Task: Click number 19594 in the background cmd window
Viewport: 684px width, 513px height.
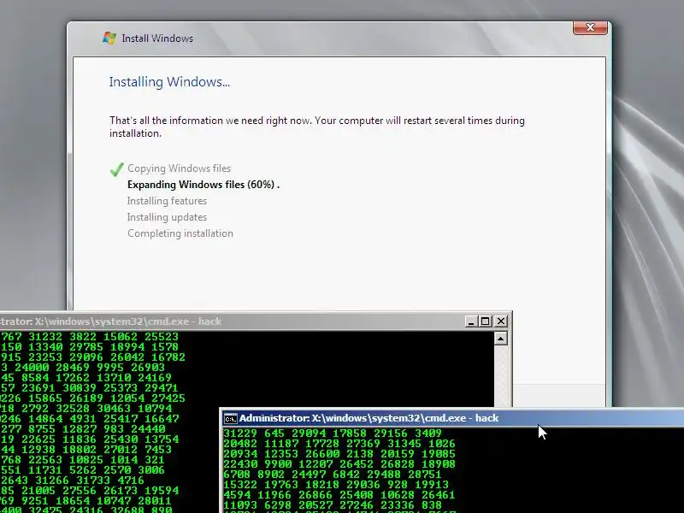Action: pyautogui.click(x=162, y=490)
